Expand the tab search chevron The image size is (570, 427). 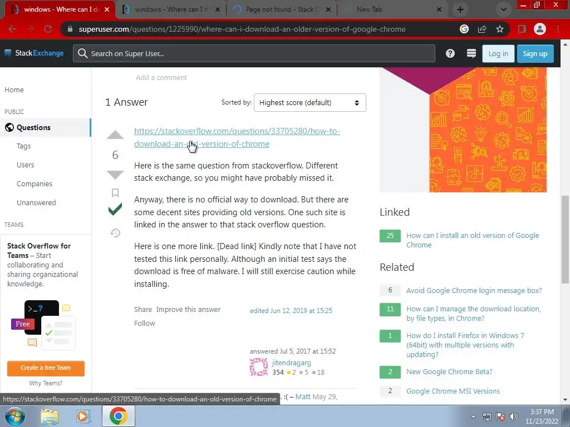pos(503,9)
